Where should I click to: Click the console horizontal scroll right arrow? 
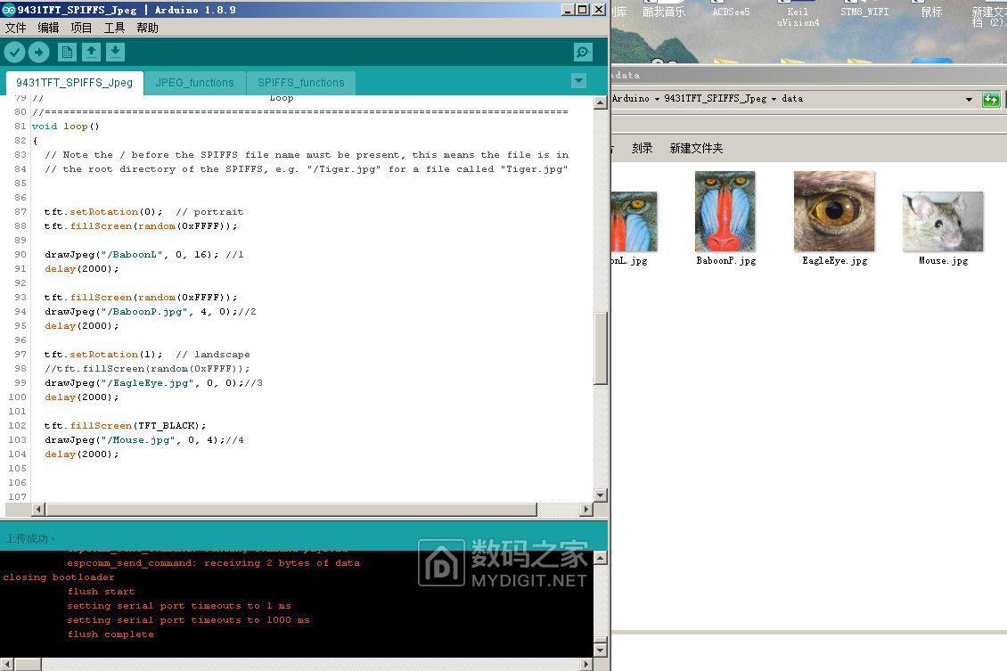click(x=585, y=664)
